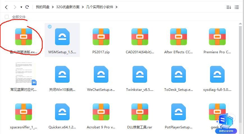Viewport: 244px width, 134px height.
Task: Expand the chevron after 我的网盘 breadcrumb
Action: pos(52,7)
